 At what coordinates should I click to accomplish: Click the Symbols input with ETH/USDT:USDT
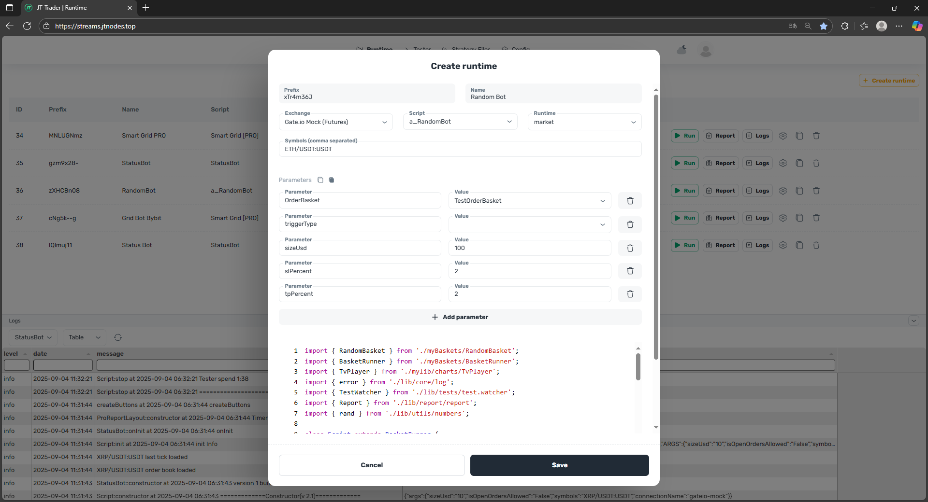point(460,149)
